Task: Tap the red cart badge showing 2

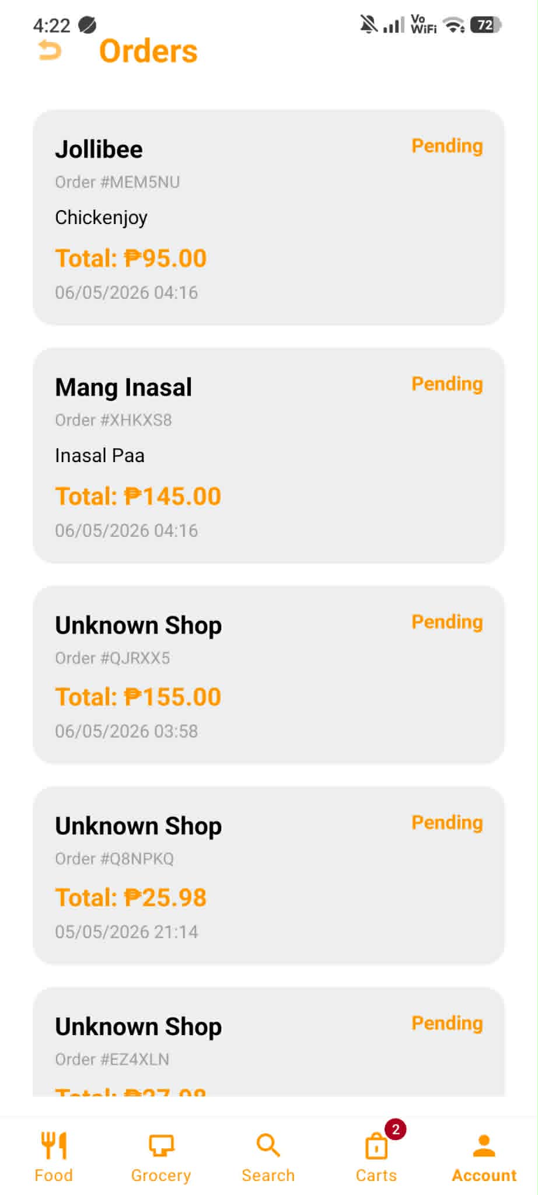Action: pos(396,1129)
